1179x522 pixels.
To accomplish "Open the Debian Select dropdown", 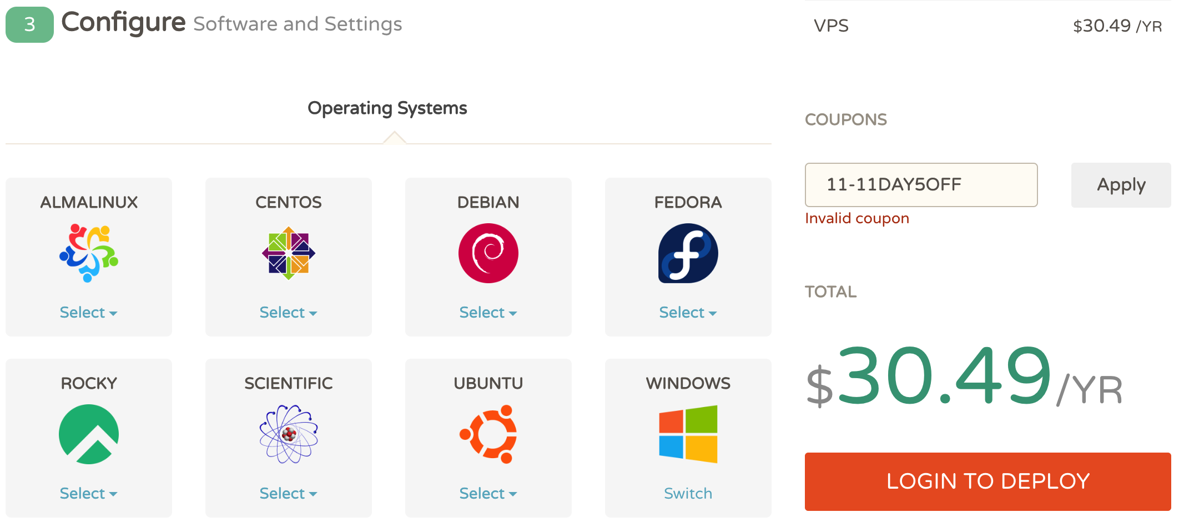I will (x=488, y=313).
